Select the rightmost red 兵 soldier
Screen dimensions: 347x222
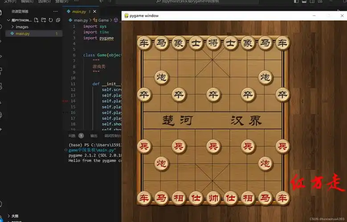(x=282, y=147)
